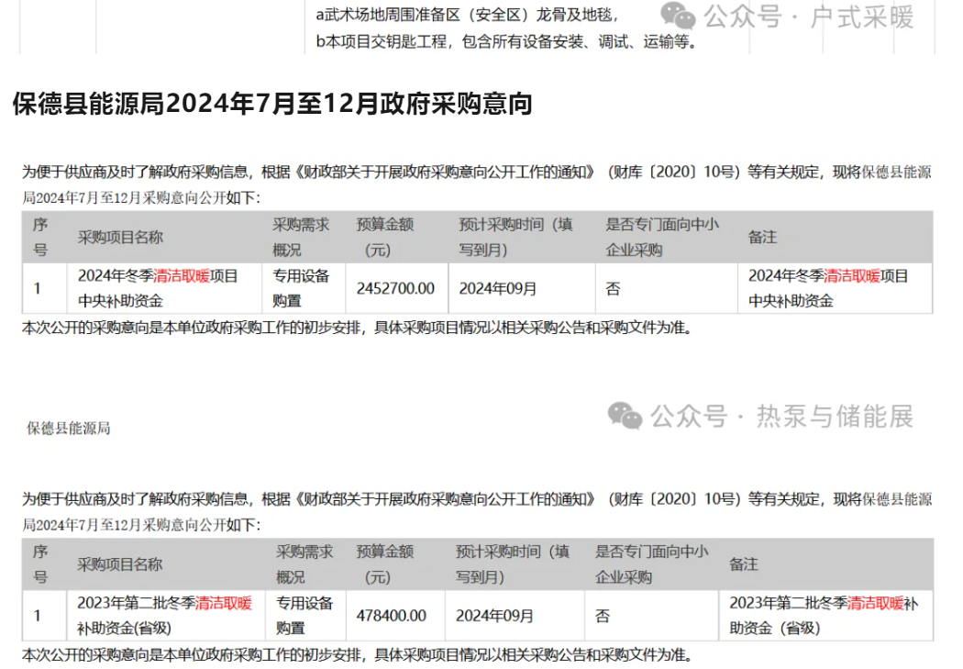Screen dimensions: 963x669
Task: Click 专用设备购置 in the first table
Action: click(301, 288)
